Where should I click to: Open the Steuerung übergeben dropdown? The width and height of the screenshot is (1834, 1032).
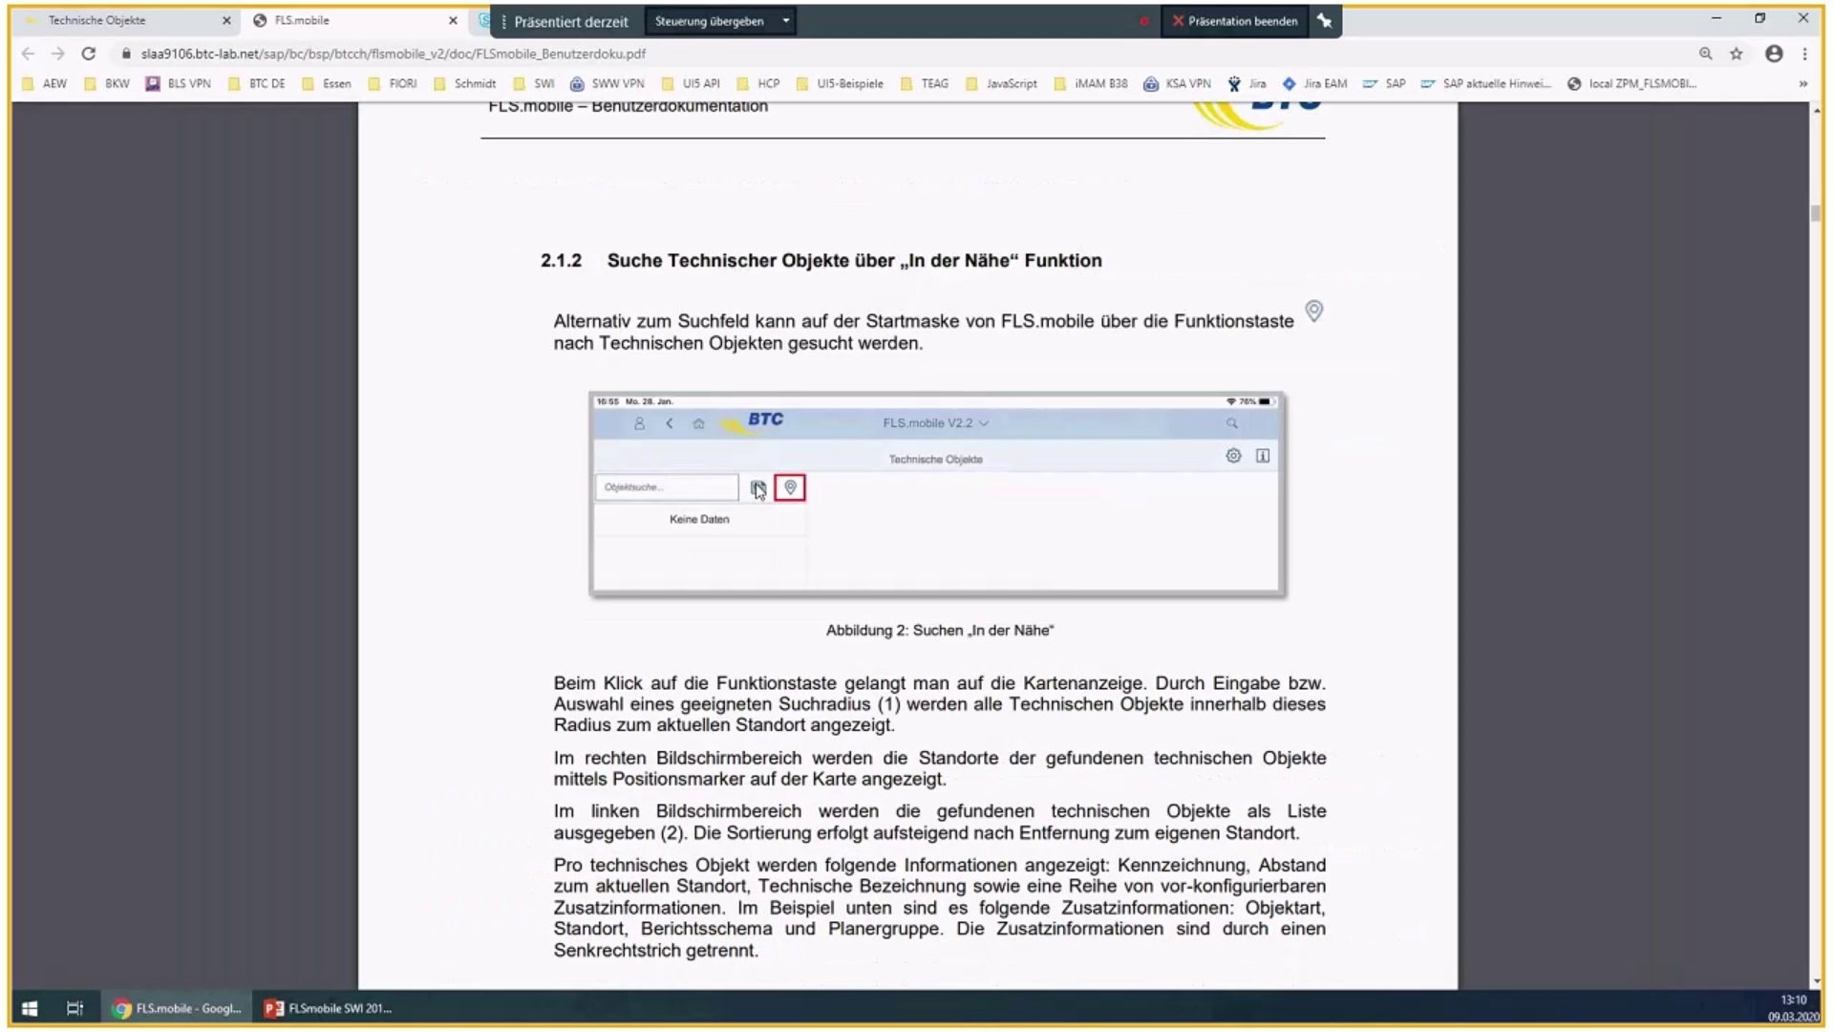tap(785, 20)
